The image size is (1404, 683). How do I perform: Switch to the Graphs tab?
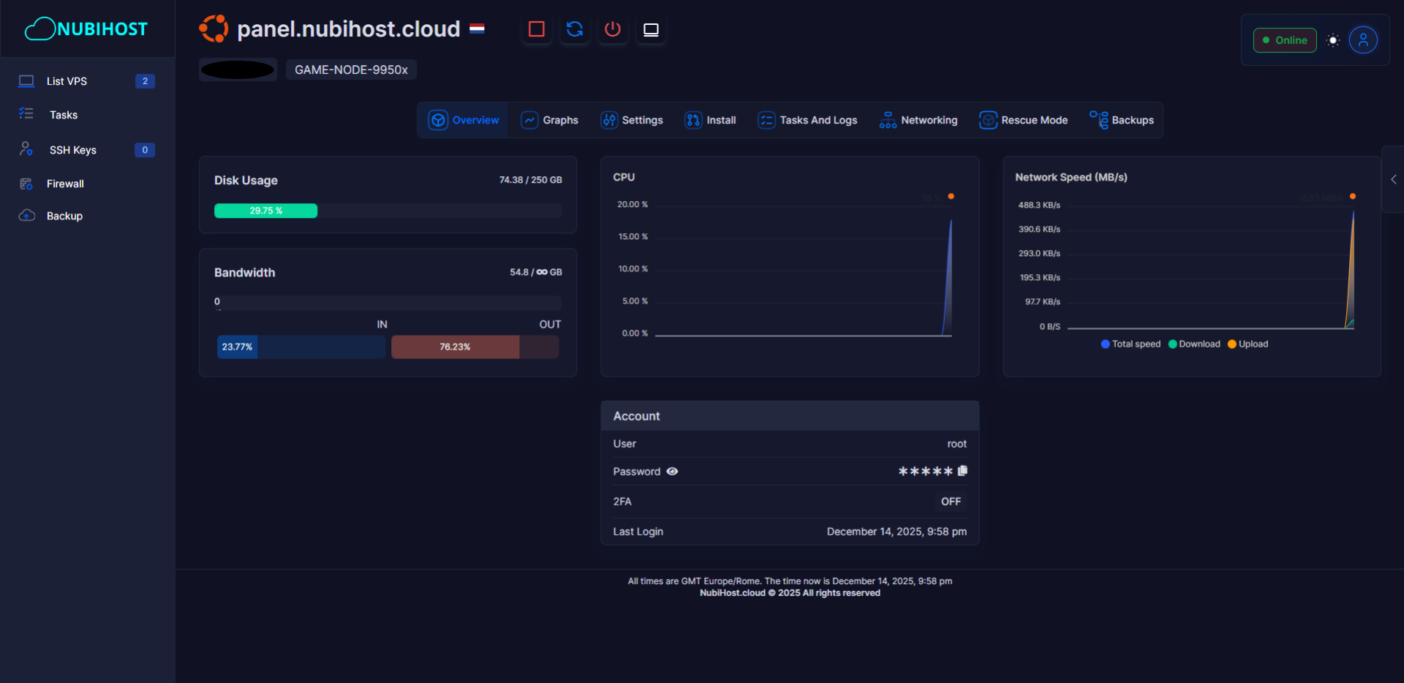point(550,120)
